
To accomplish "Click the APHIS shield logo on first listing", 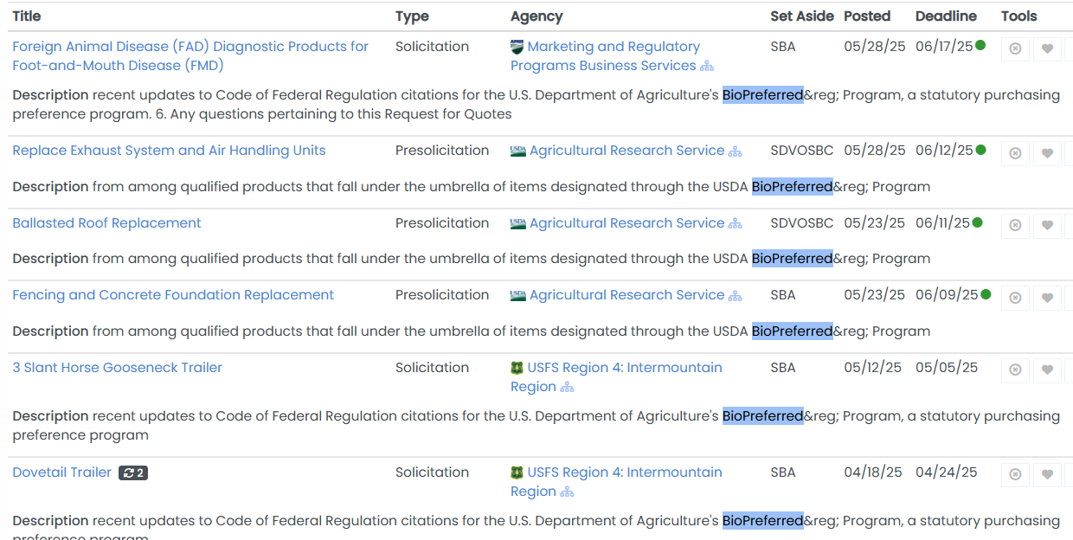I will tap(517, 46).
